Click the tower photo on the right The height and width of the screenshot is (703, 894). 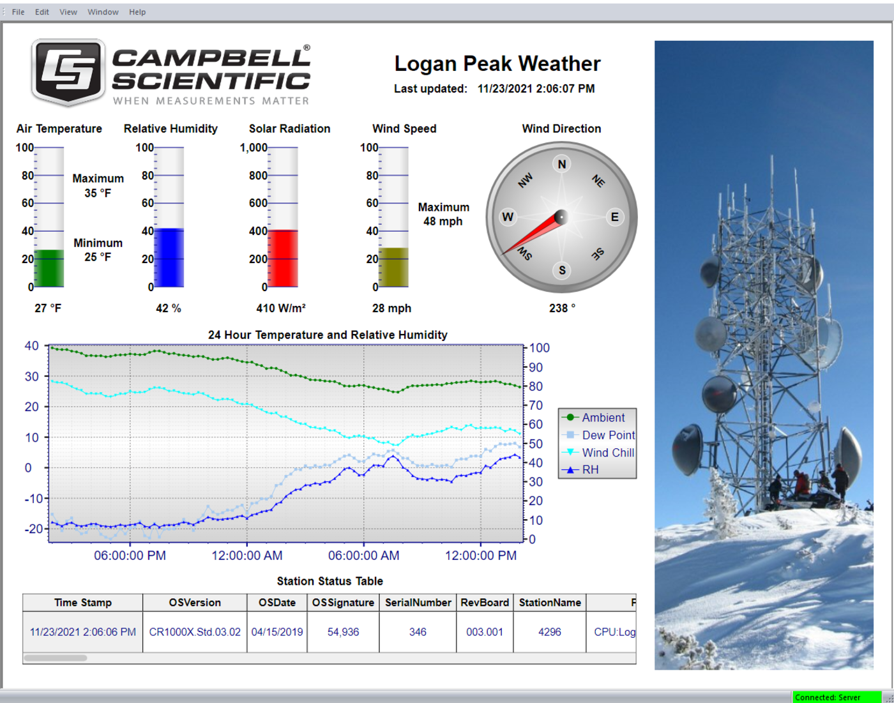tap(764, 355)
